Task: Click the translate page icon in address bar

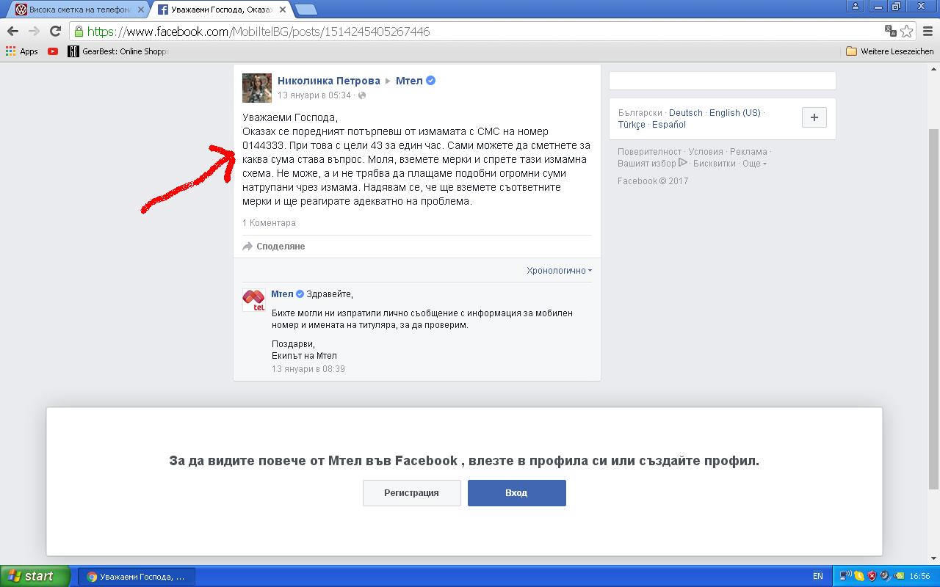Action: coord(890,31)
